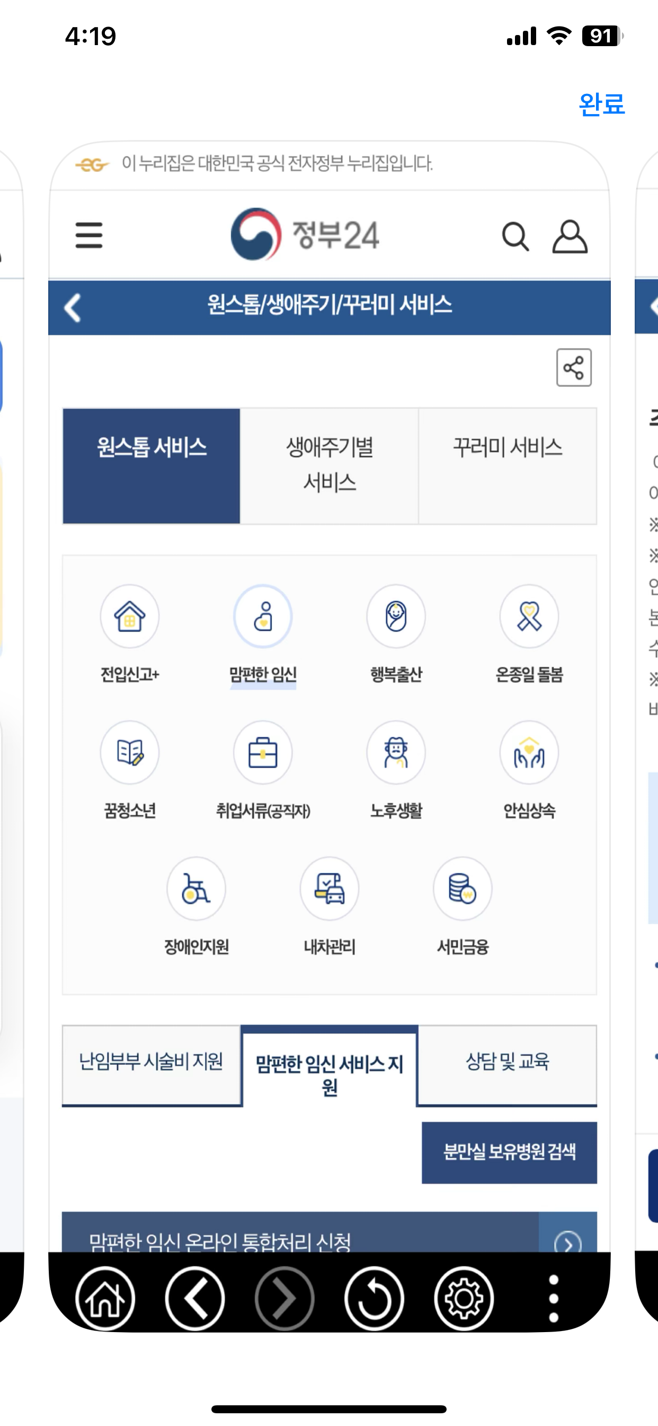Open the hamburger menu
This screenshot has height=1426, width=658.
click(89, 235)
